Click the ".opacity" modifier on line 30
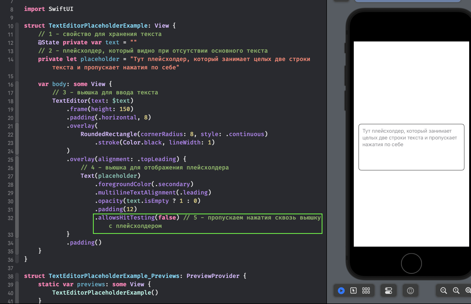This screenshot has width=471, height=304. 109,201
